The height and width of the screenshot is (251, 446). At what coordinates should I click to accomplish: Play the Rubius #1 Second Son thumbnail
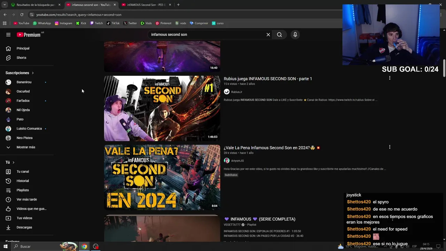[x=162, y=108]
